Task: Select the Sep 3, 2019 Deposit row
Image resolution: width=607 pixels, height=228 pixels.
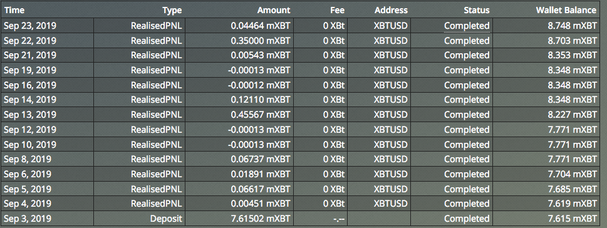Action: click(300, 219)
